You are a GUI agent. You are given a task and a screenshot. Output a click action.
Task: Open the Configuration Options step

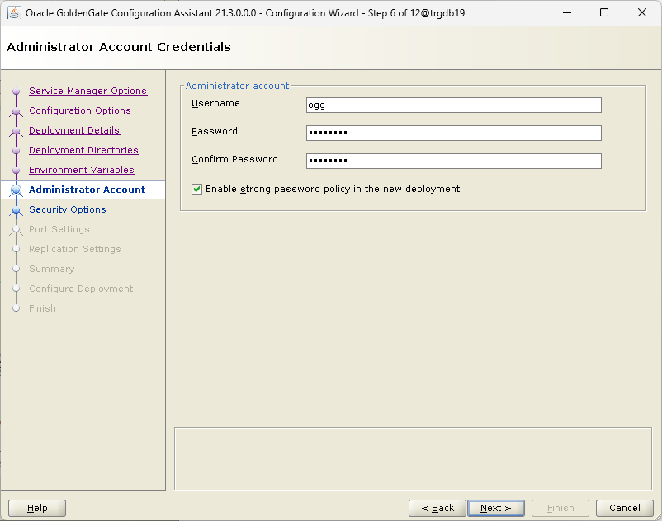click(x=80, y=110)
